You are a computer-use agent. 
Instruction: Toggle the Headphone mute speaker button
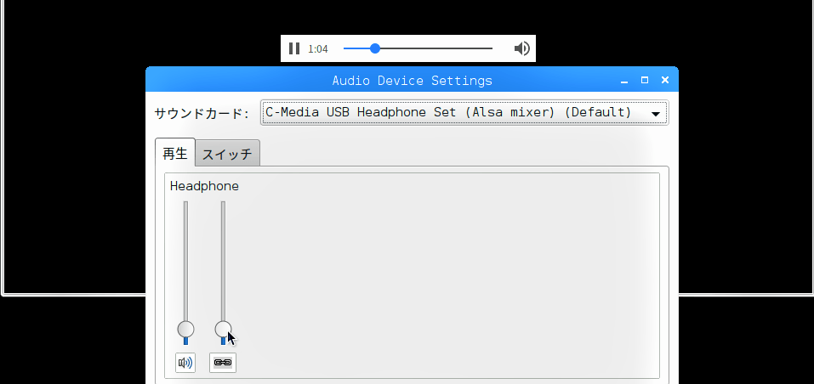coord(185,363)
